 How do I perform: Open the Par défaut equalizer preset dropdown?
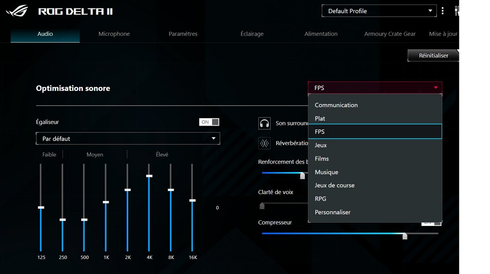[128, 139]
